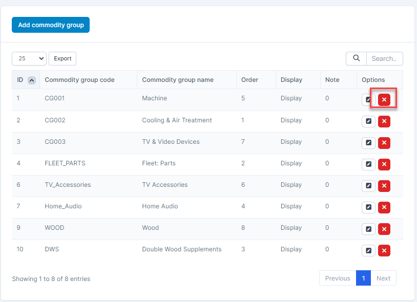The width and height of the screenshot is (417, 302).
Task: Sort table by Order column header
Action: (x=249, y=80)
